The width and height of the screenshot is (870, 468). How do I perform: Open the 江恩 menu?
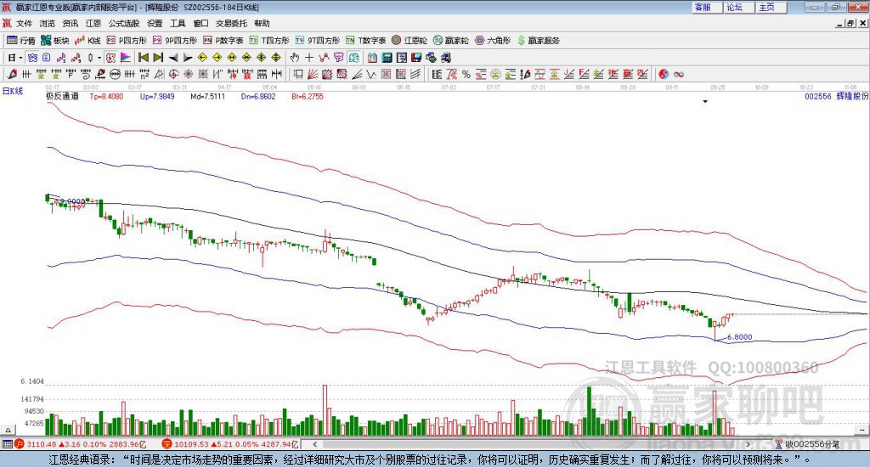click(x=93, y=23)
